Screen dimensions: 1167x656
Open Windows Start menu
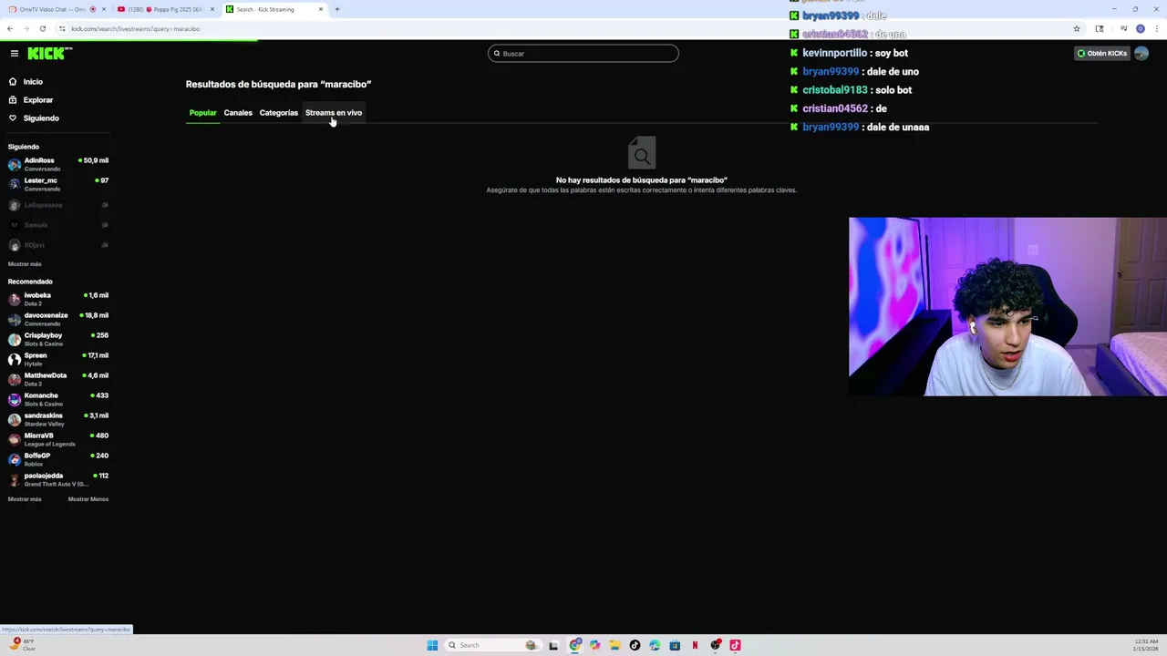[x=432, y=645]
